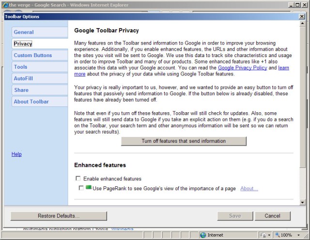The image size is (310, 240).
Task: Click the 100% zoom level button
Action: pos(284,235)
